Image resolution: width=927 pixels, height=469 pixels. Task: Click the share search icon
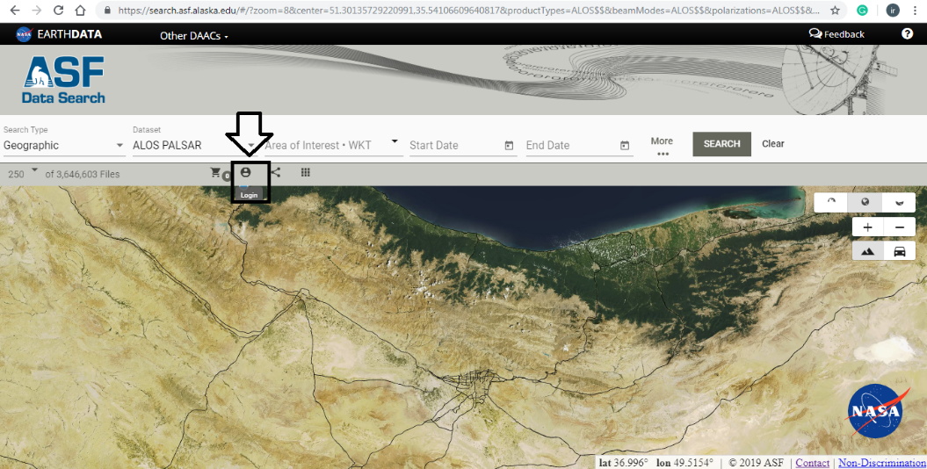coord(276,173)
